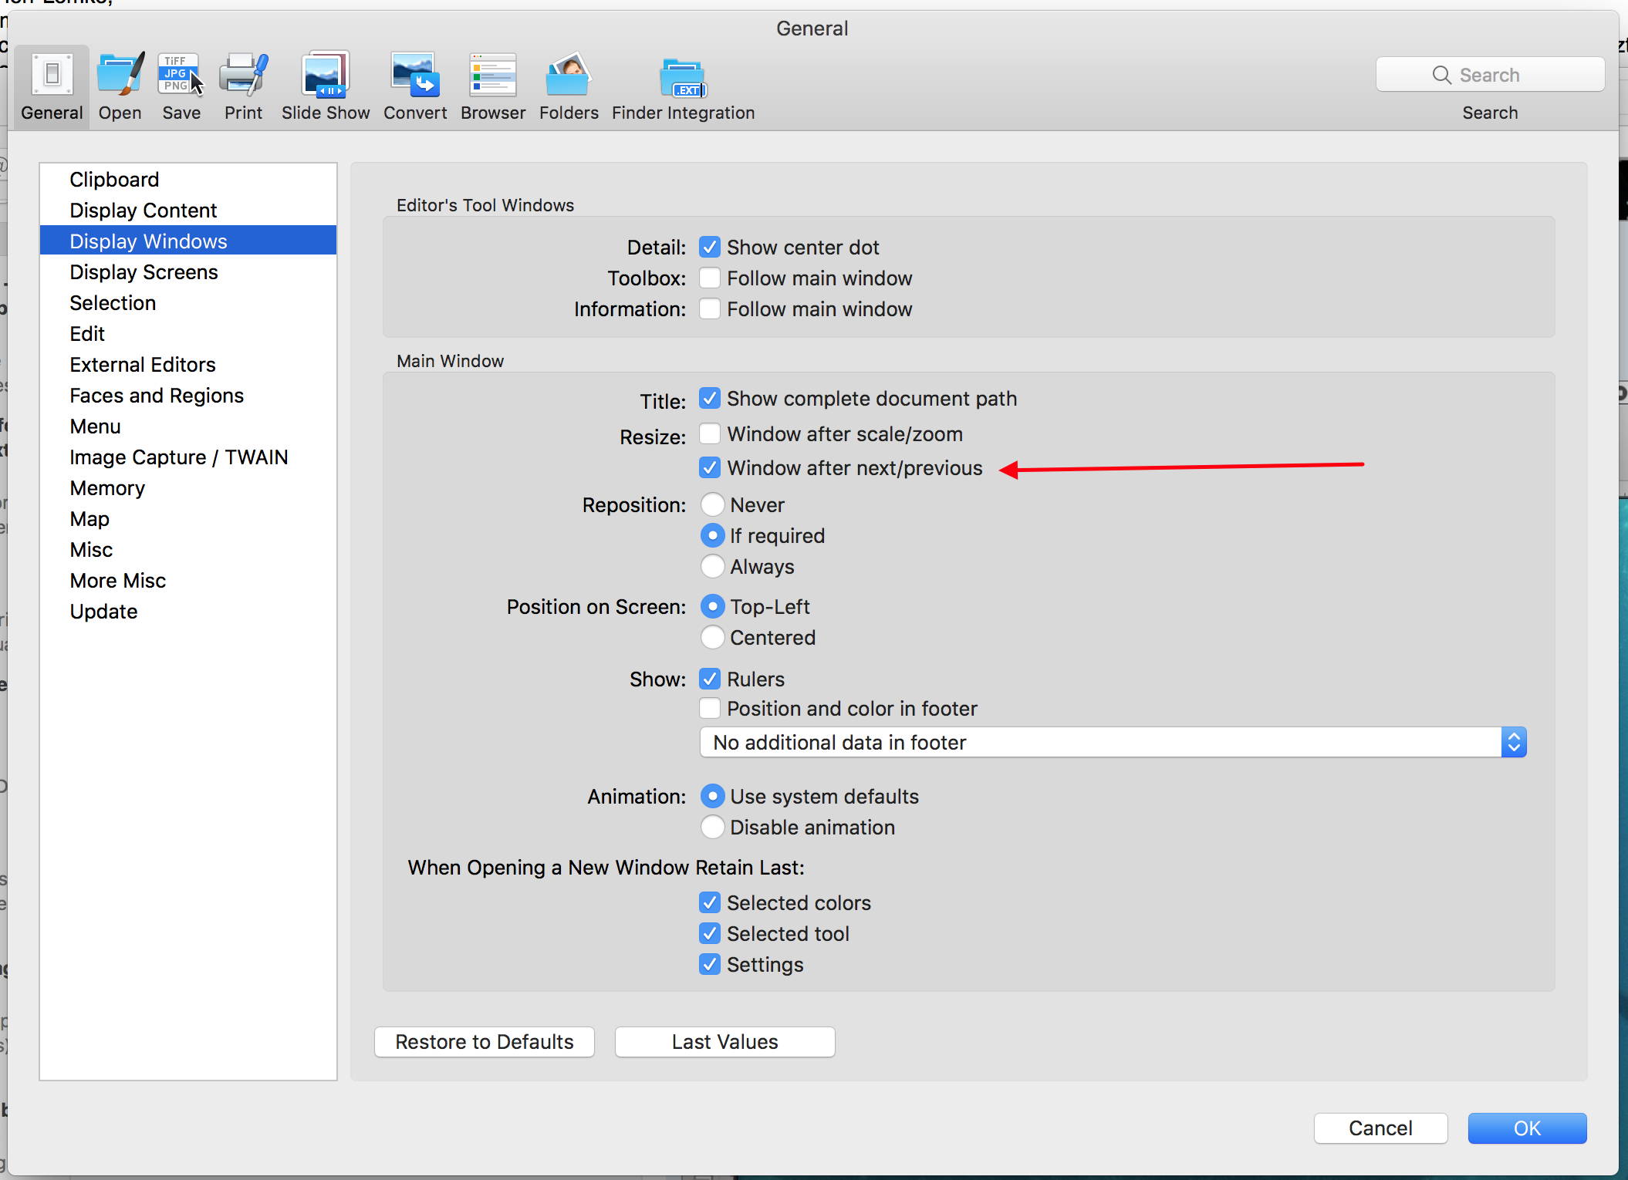Viewport: 1628px width, 1180px height.
Task: Toggle Selected tool checkbox
Action: (x=710, y=933)
